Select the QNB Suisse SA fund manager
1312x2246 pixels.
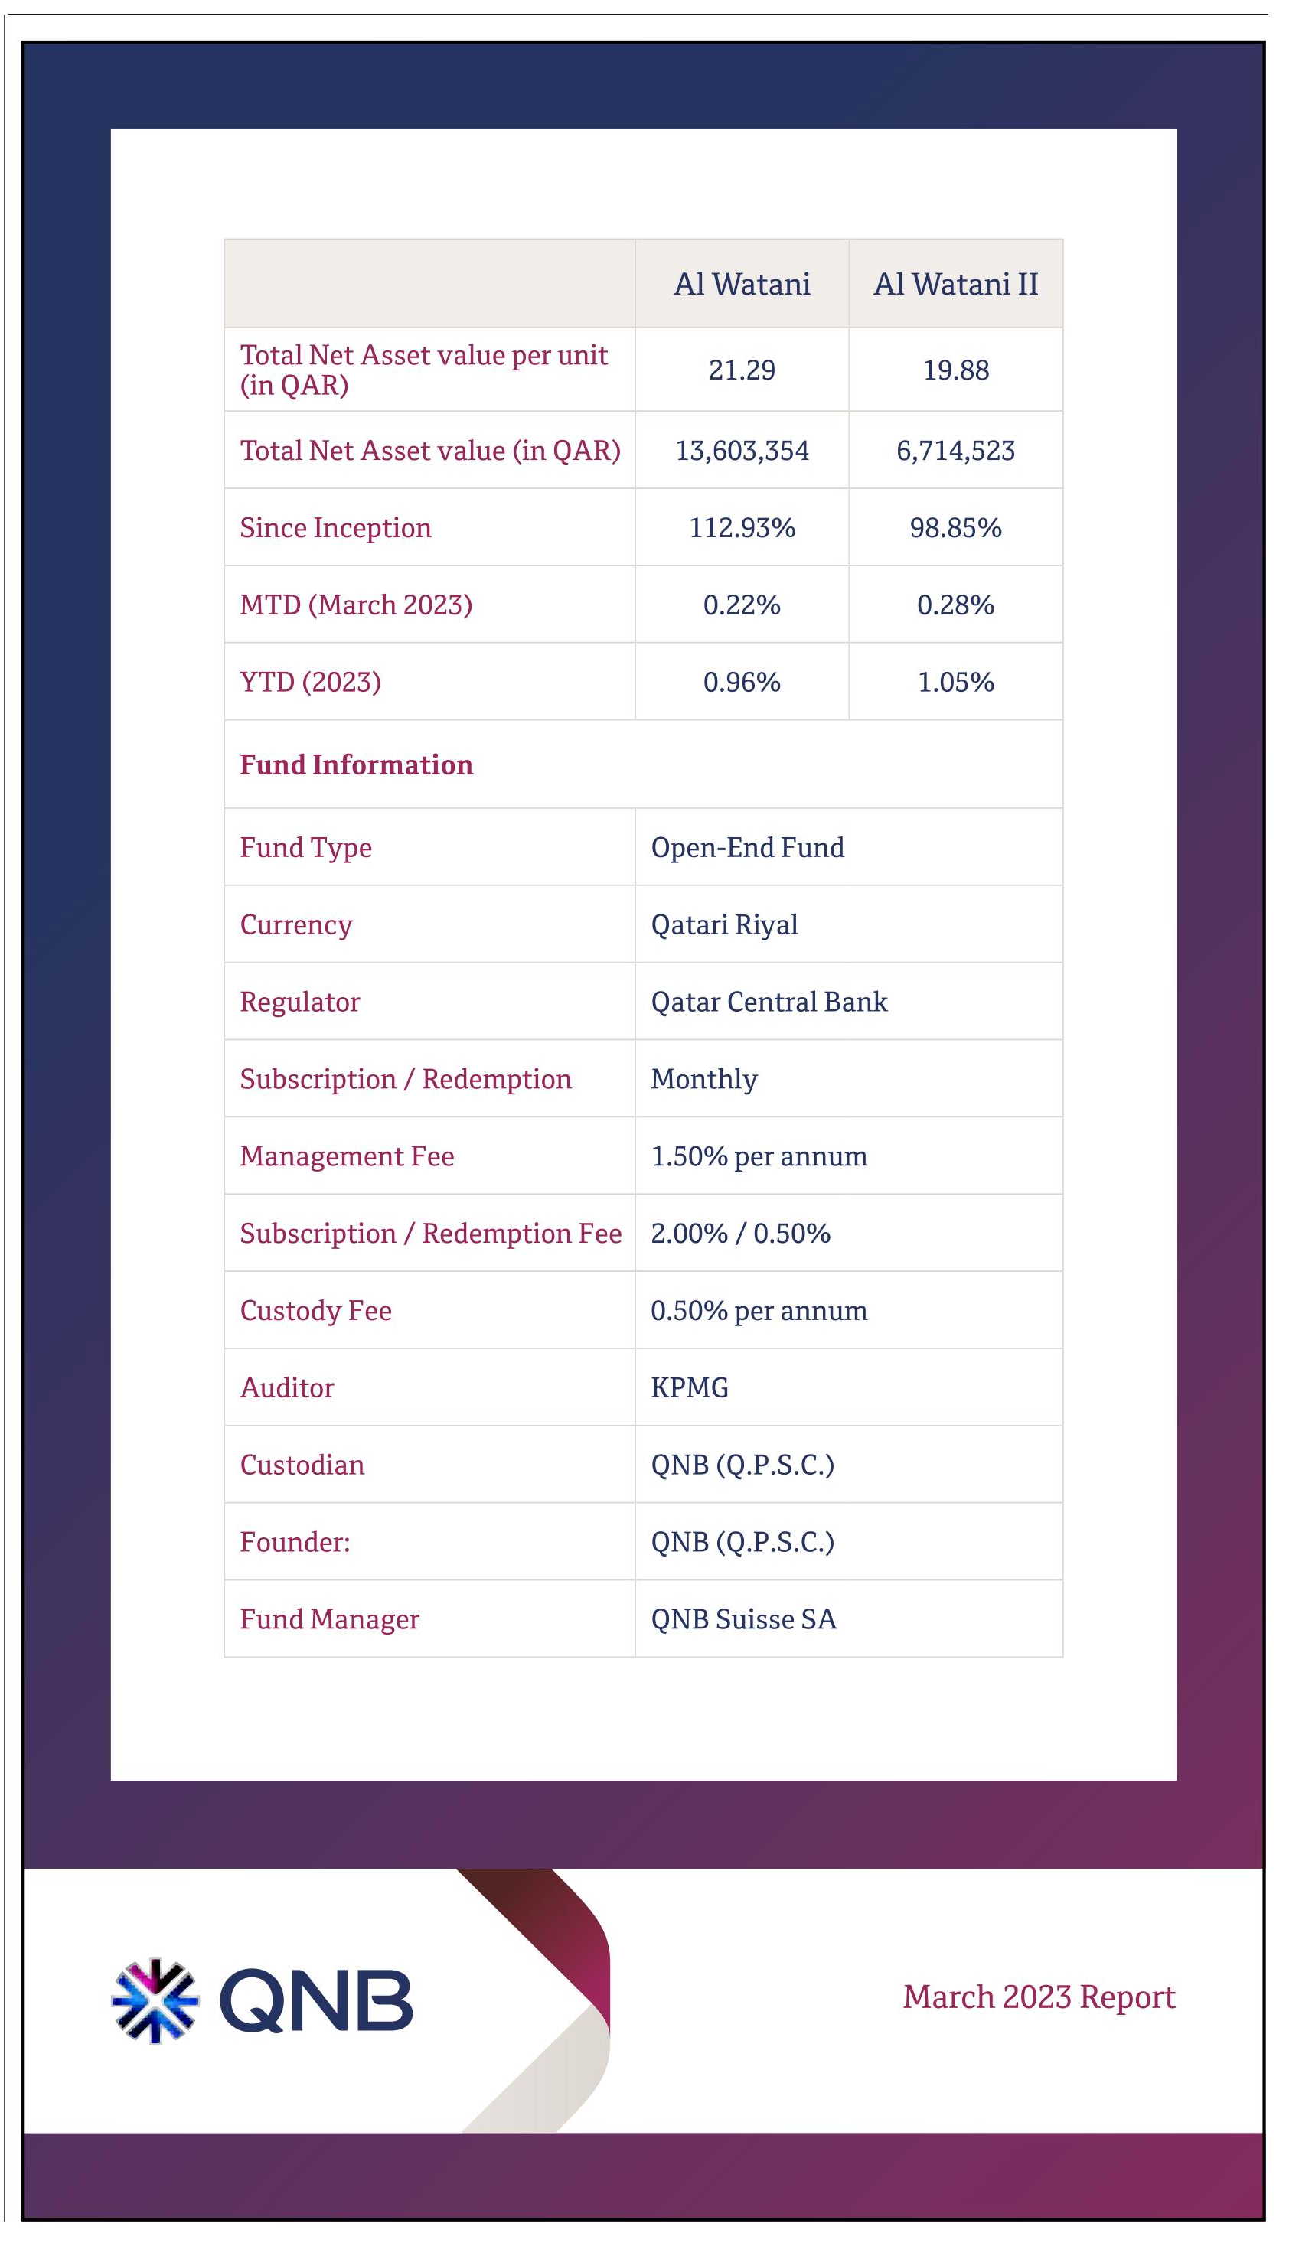click(x=744, y=1619)
